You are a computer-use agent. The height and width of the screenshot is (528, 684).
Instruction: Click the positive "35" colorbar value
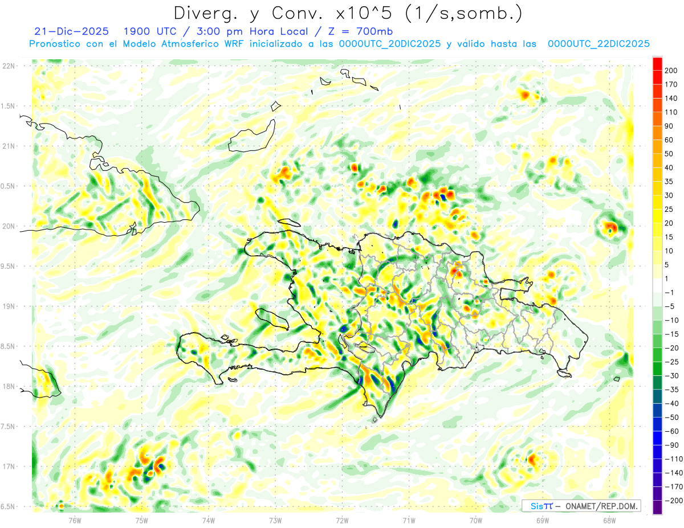pyautogui.click(x=670, y=182)
